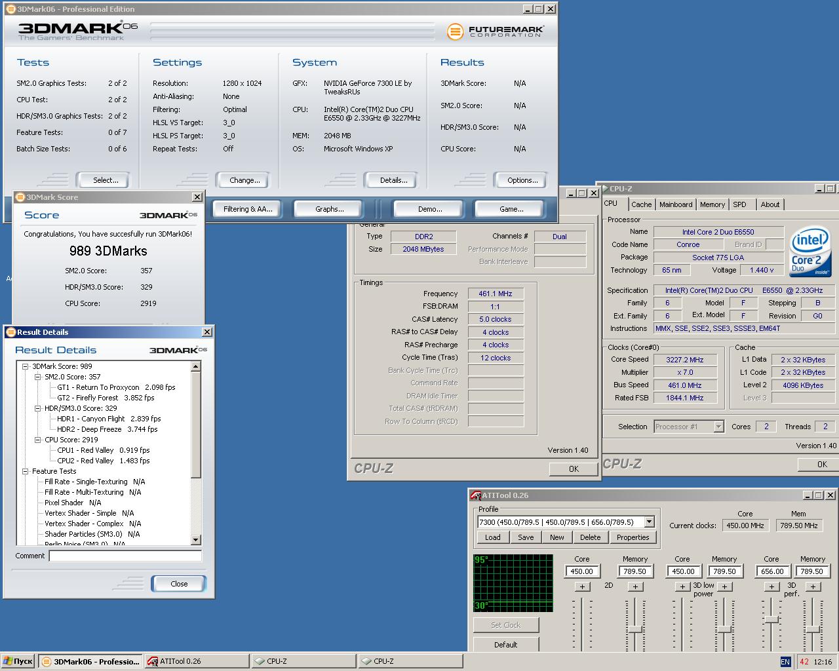Switch to CPU-Z Memory tab
This screenshot has width=839, height=671.
(x=712, y=204)
